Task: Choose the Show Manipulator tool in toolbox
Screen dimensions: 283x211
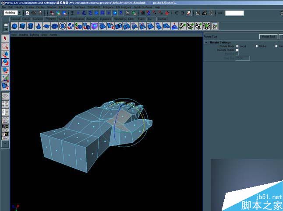Action: 5,78
